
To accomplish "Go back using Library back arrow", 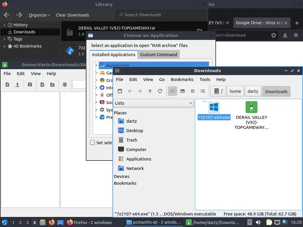I will tap(7, 15).
